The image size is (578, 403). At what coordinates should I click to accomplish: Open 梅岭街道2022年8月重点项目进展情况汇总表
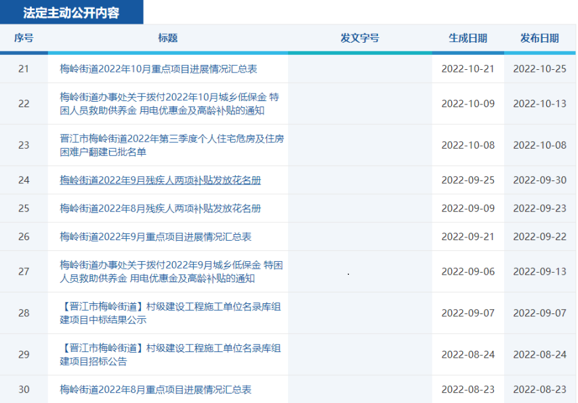tap(155, 390)
